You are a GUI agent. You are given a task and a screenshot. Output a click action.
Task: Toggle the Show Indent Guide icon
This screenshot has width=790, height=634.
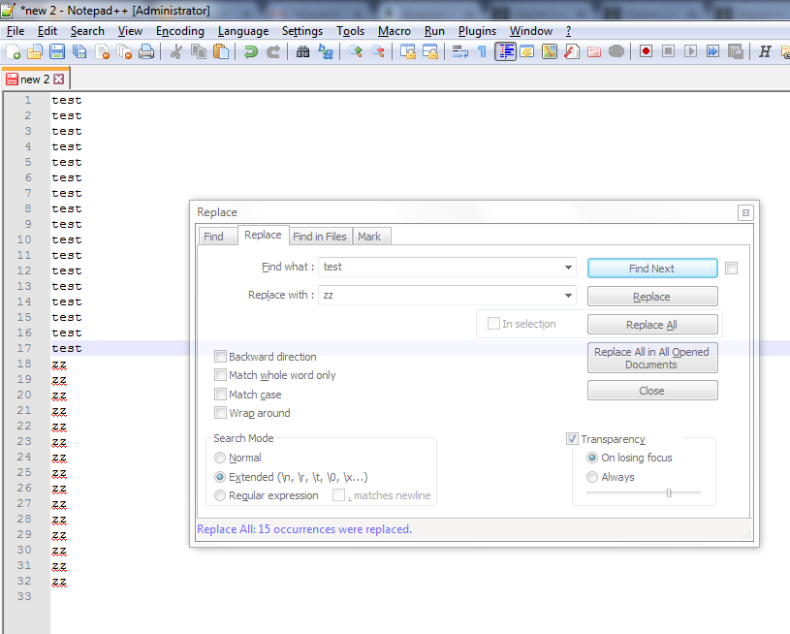(x=505, y=51)
